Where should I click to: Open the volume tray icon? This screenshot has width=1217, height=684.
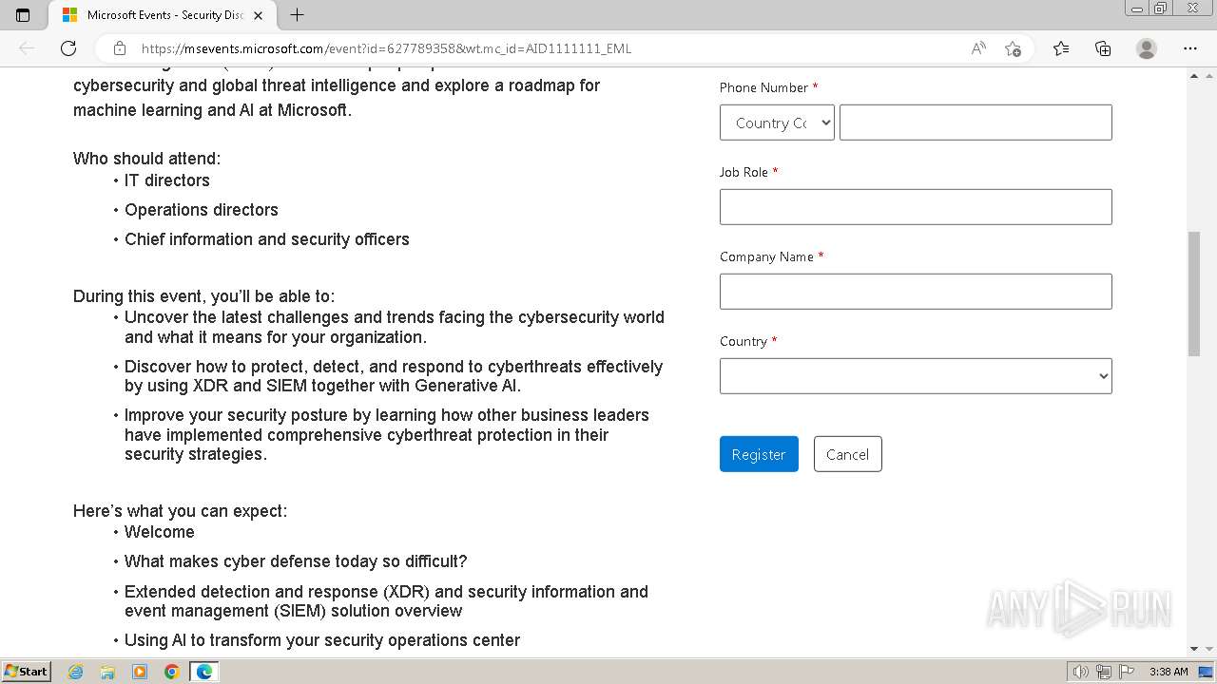point(1080,672)
